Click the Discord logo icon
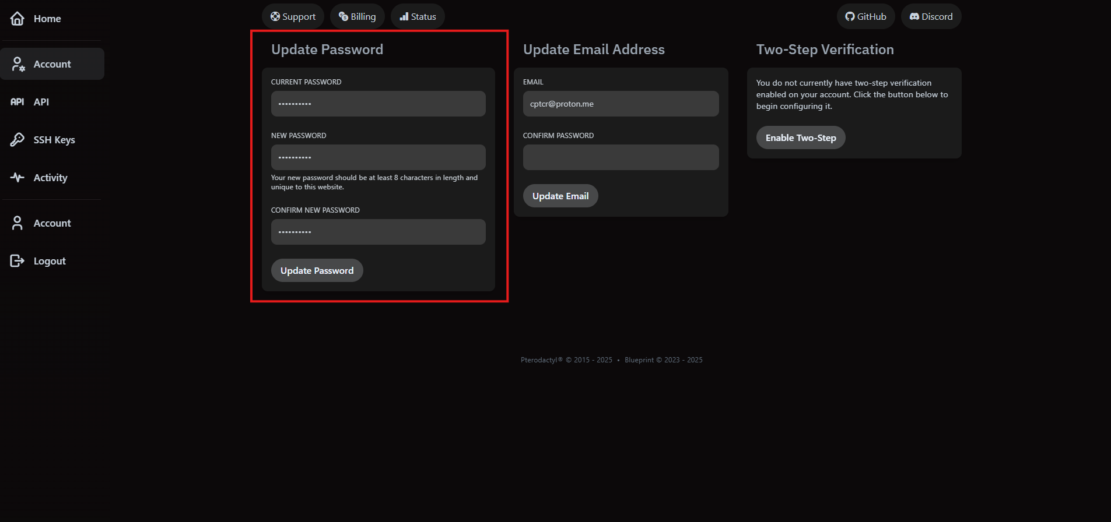The height and width of the screenshot is (522, 1111). [914, 16]
